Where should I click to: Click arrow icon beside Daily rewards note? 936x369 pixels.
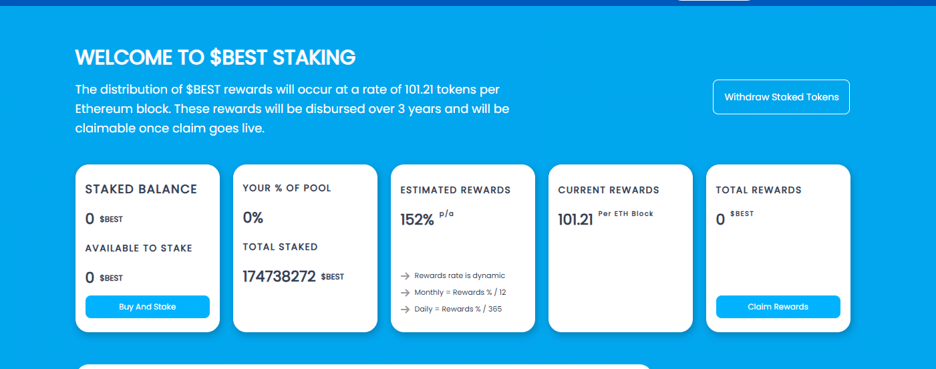[405, 310]
